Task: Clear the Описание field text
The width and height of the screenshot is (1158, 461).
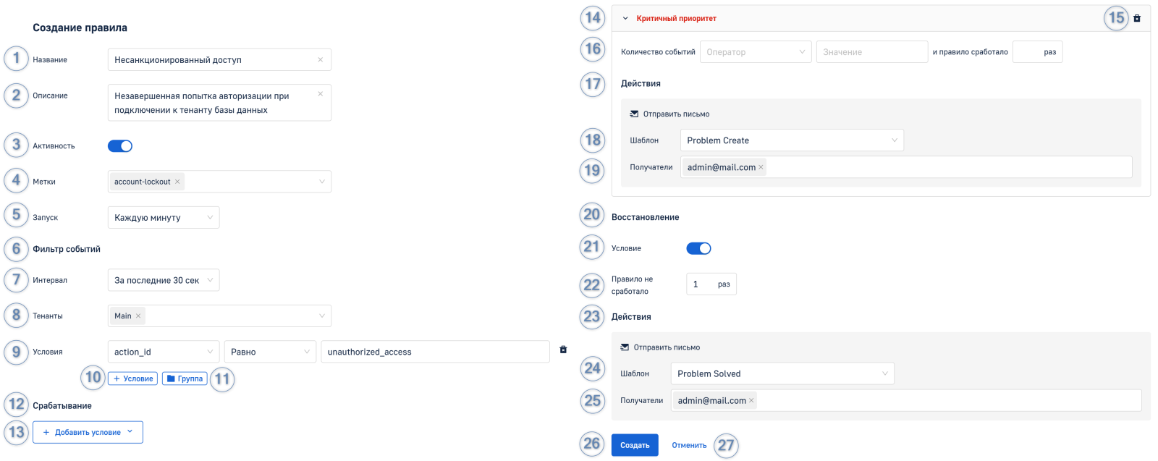Action: click(x=320, y=94)
